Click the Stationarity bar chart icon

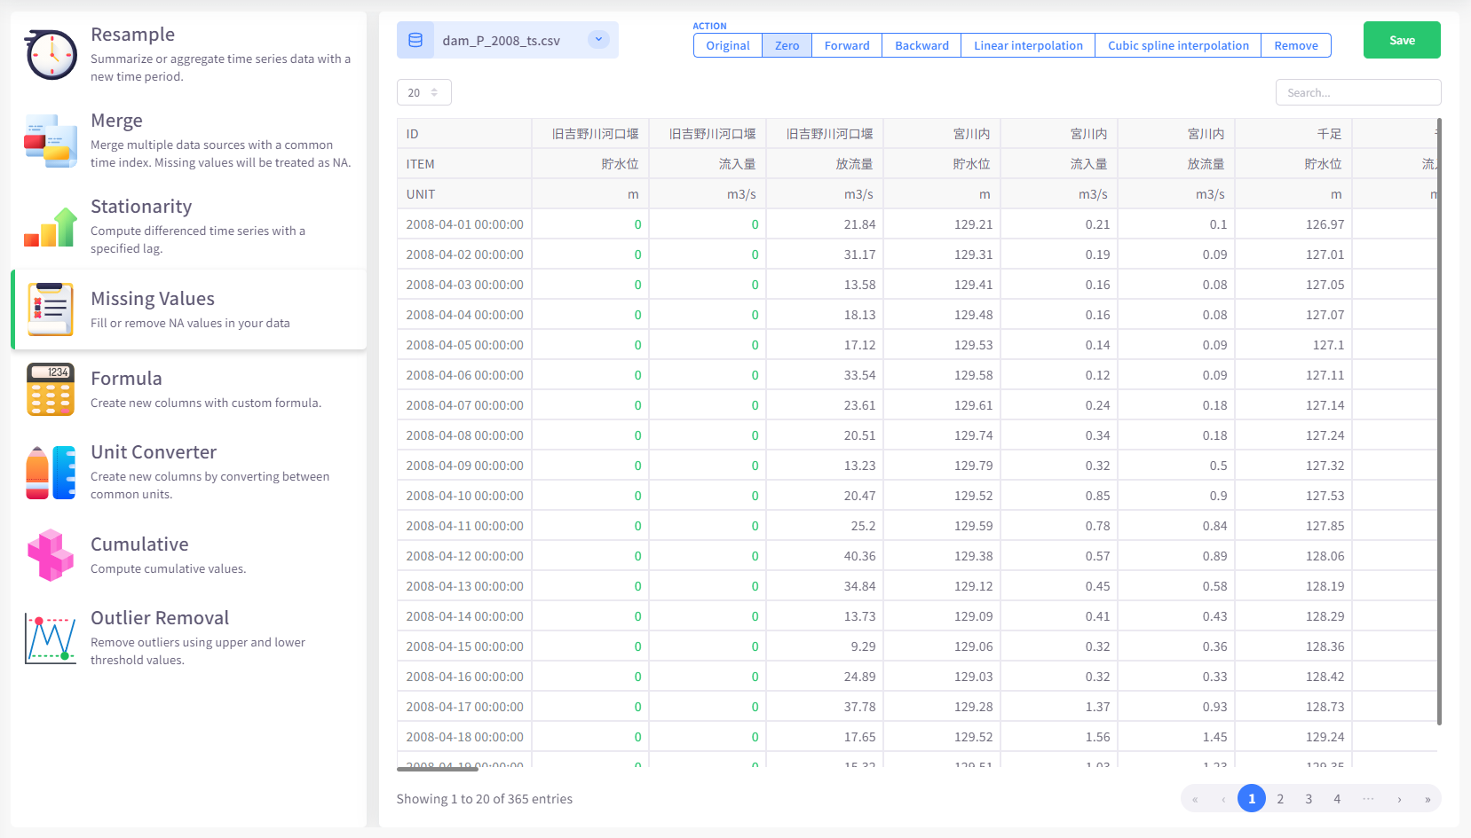click(x=51, y=227)
